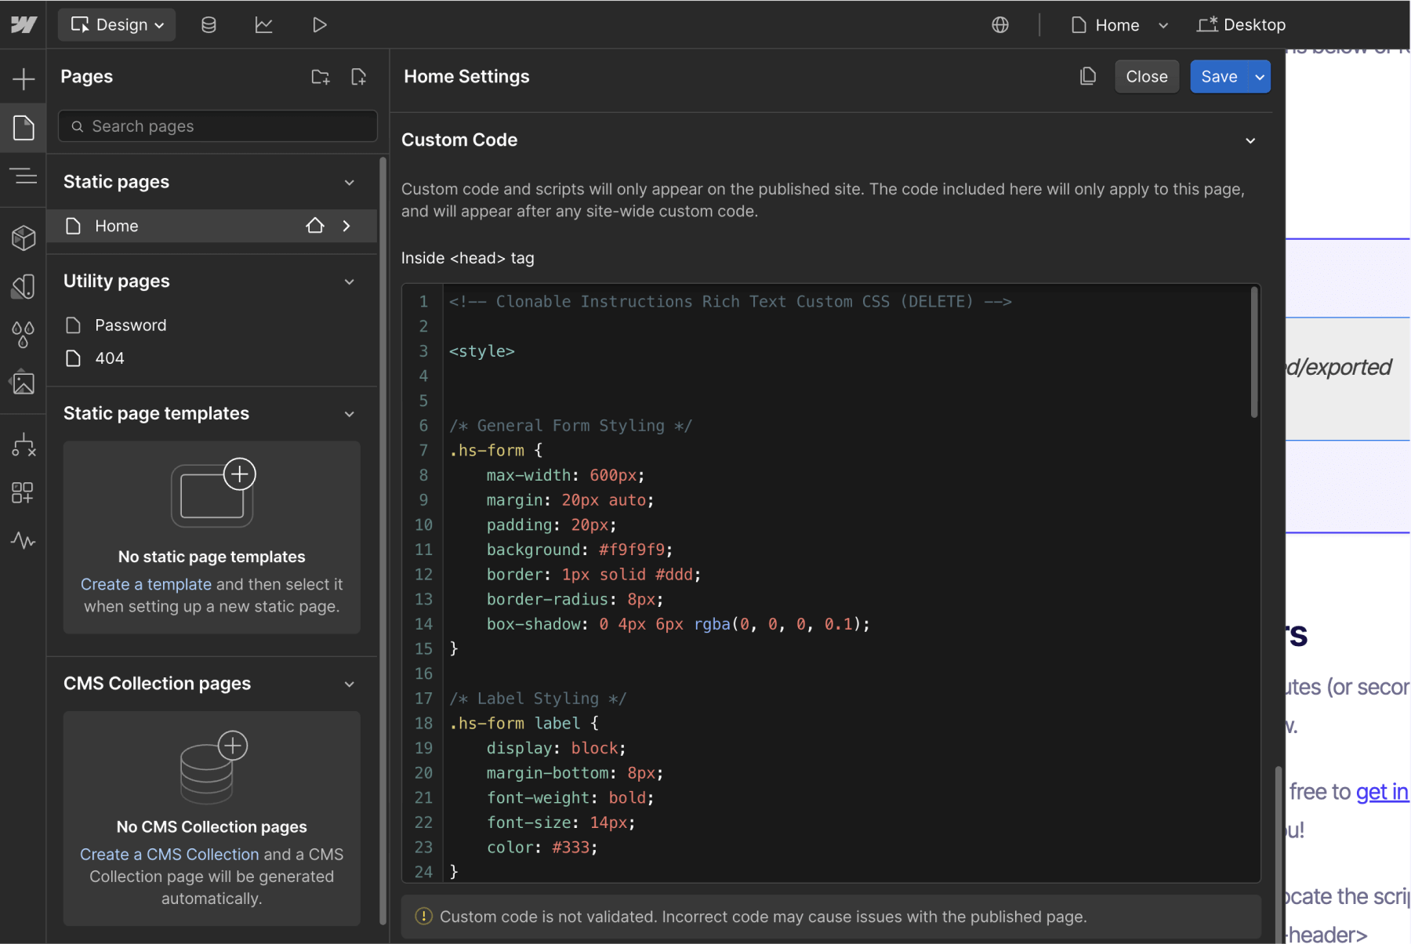
Task: Collapse the Static page templates section
Action: pyautogui.click(x=350, y=414)
